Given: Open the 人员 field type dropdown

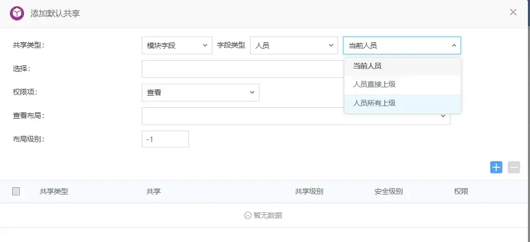Looking at the screenshot, I should 294,45.
